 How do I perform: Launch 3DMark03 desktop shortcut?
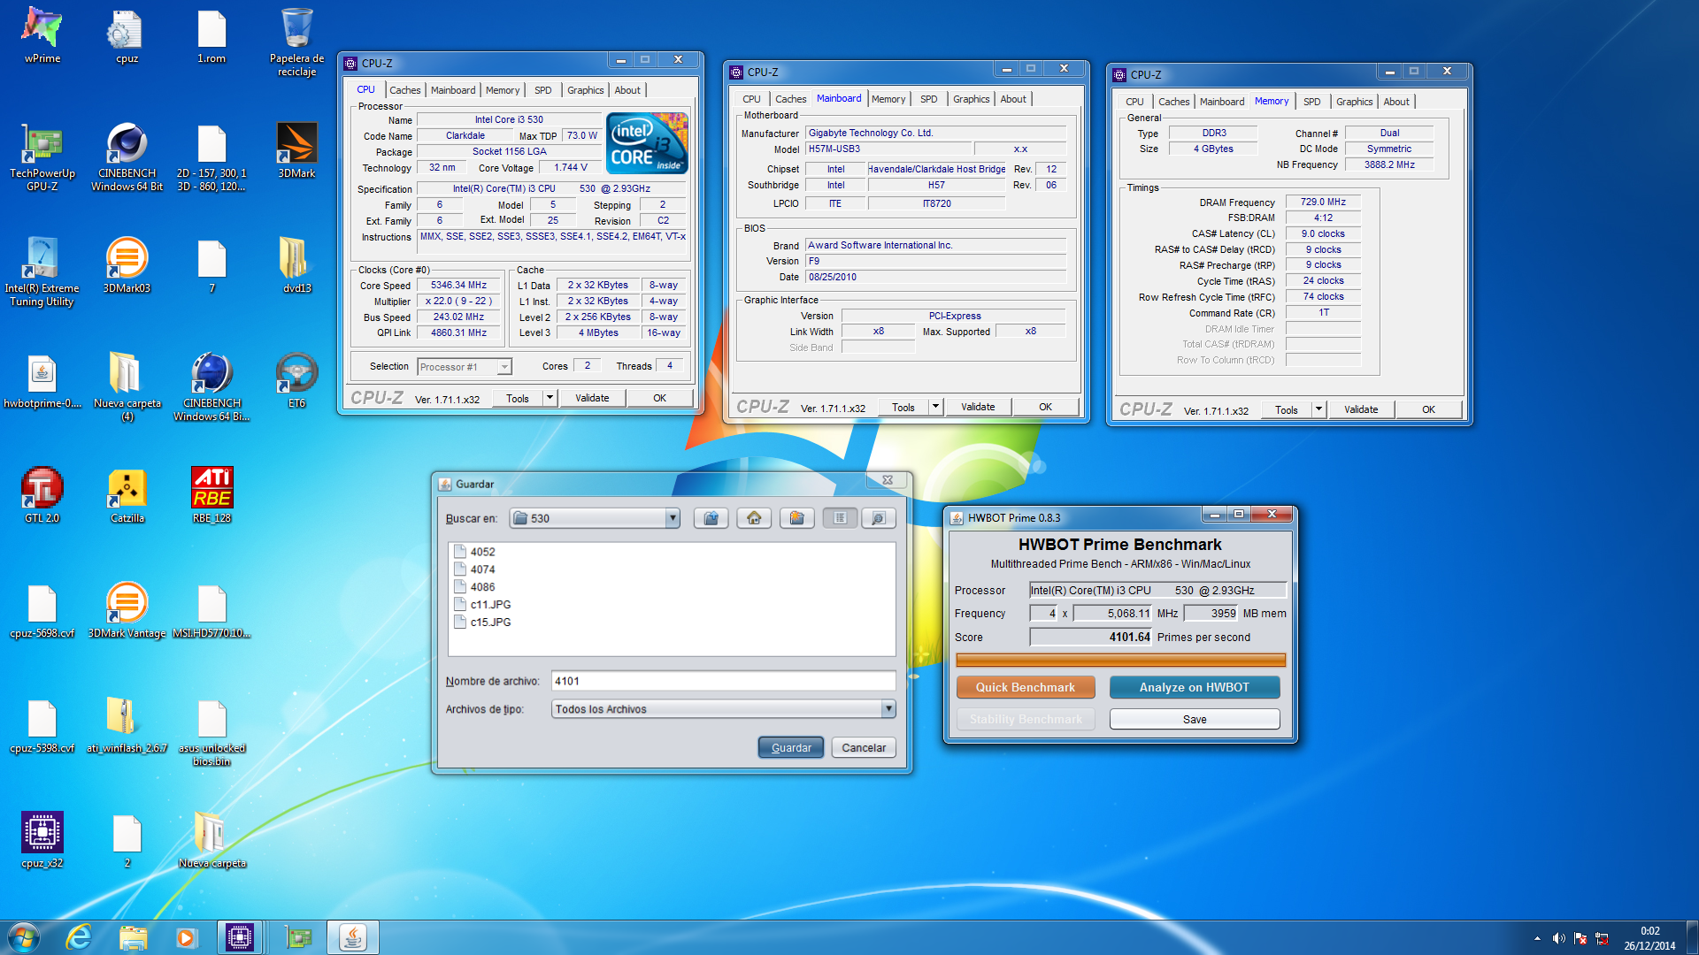click(127, 265)
